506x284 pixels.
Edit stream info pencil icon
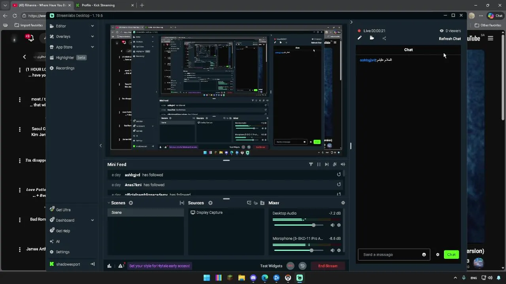(359, 38)
